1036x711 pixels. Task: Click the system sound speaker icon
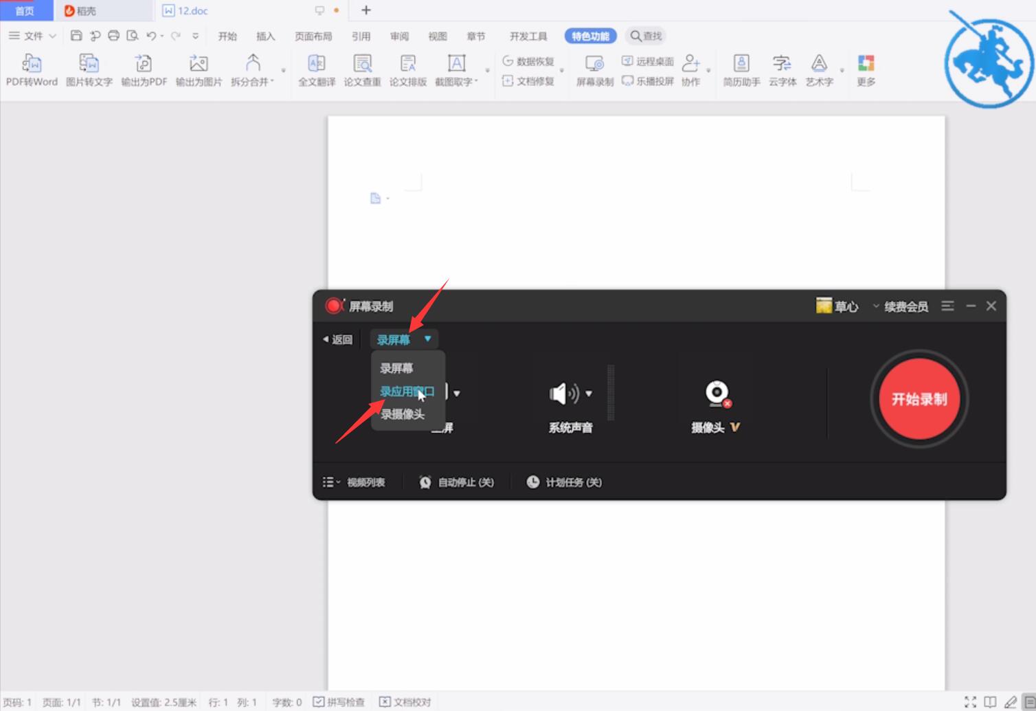point(564,394)
